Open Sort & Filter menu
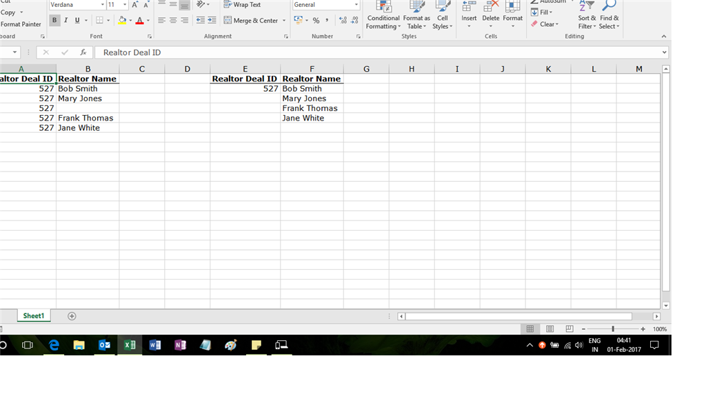 coord(587,15)
